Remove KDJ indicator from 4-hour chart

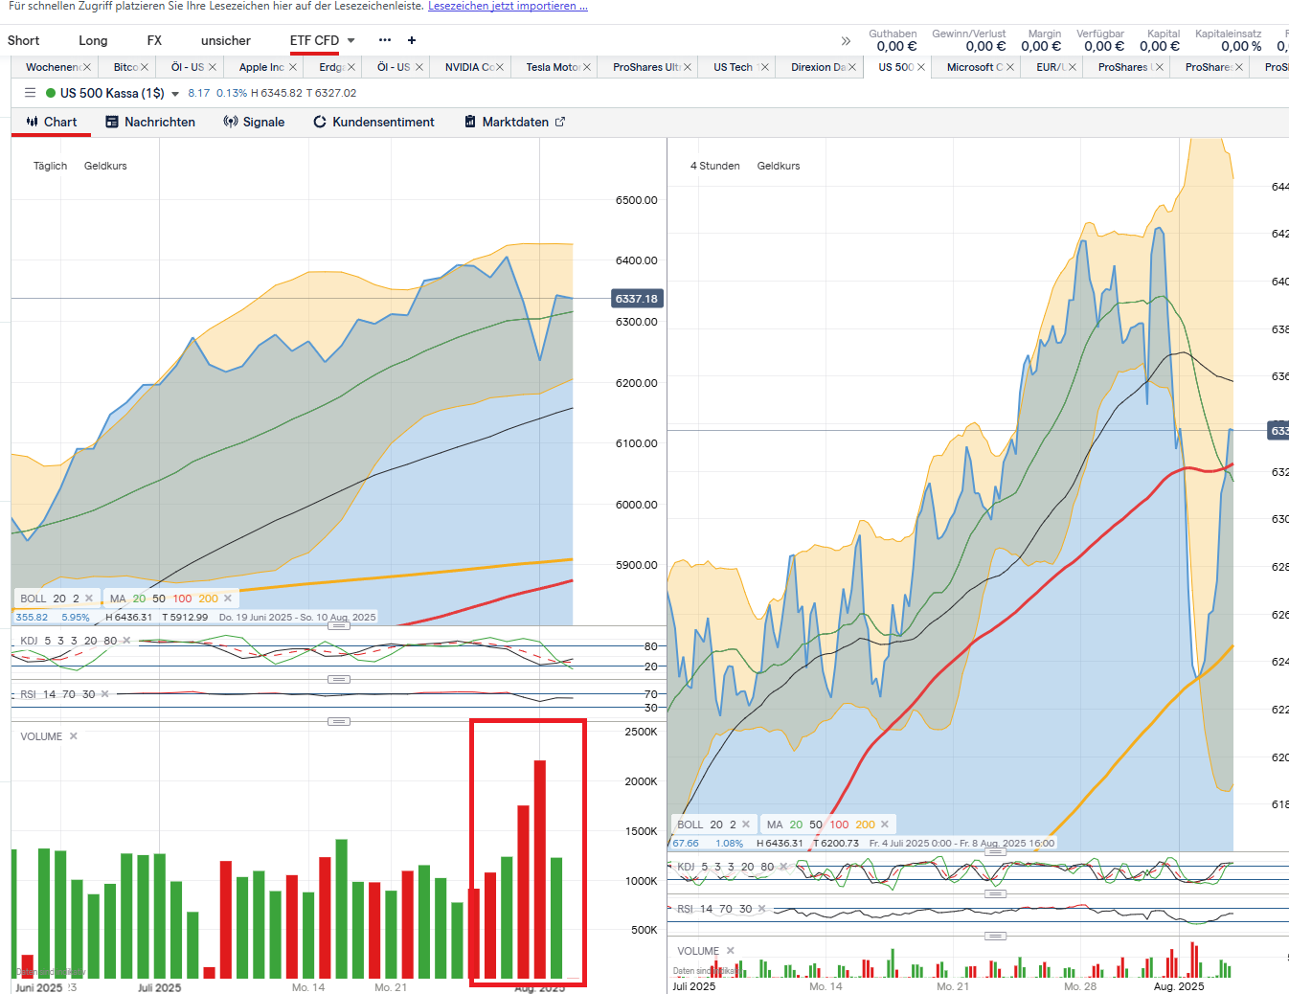(783, 867)
